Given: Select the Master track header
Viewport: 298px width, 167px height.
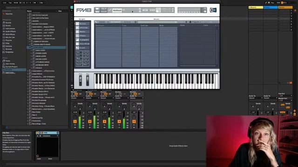Looking at the screenshot, I should 285,7.
